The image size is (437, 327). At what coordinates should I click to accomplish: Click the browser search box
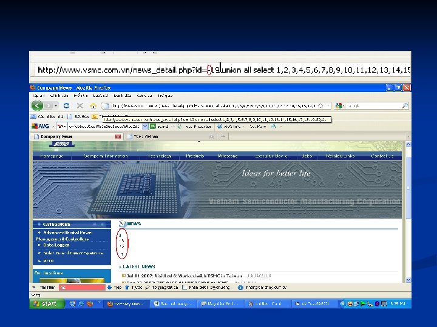click(373, 105)
